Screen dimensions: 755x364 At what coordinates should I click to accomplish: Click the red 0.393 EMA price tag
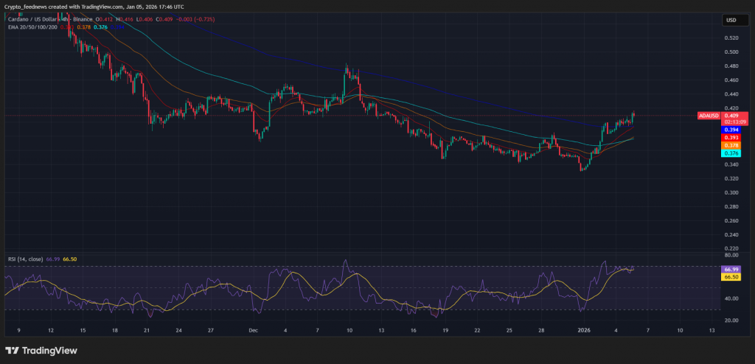point(731,138)
